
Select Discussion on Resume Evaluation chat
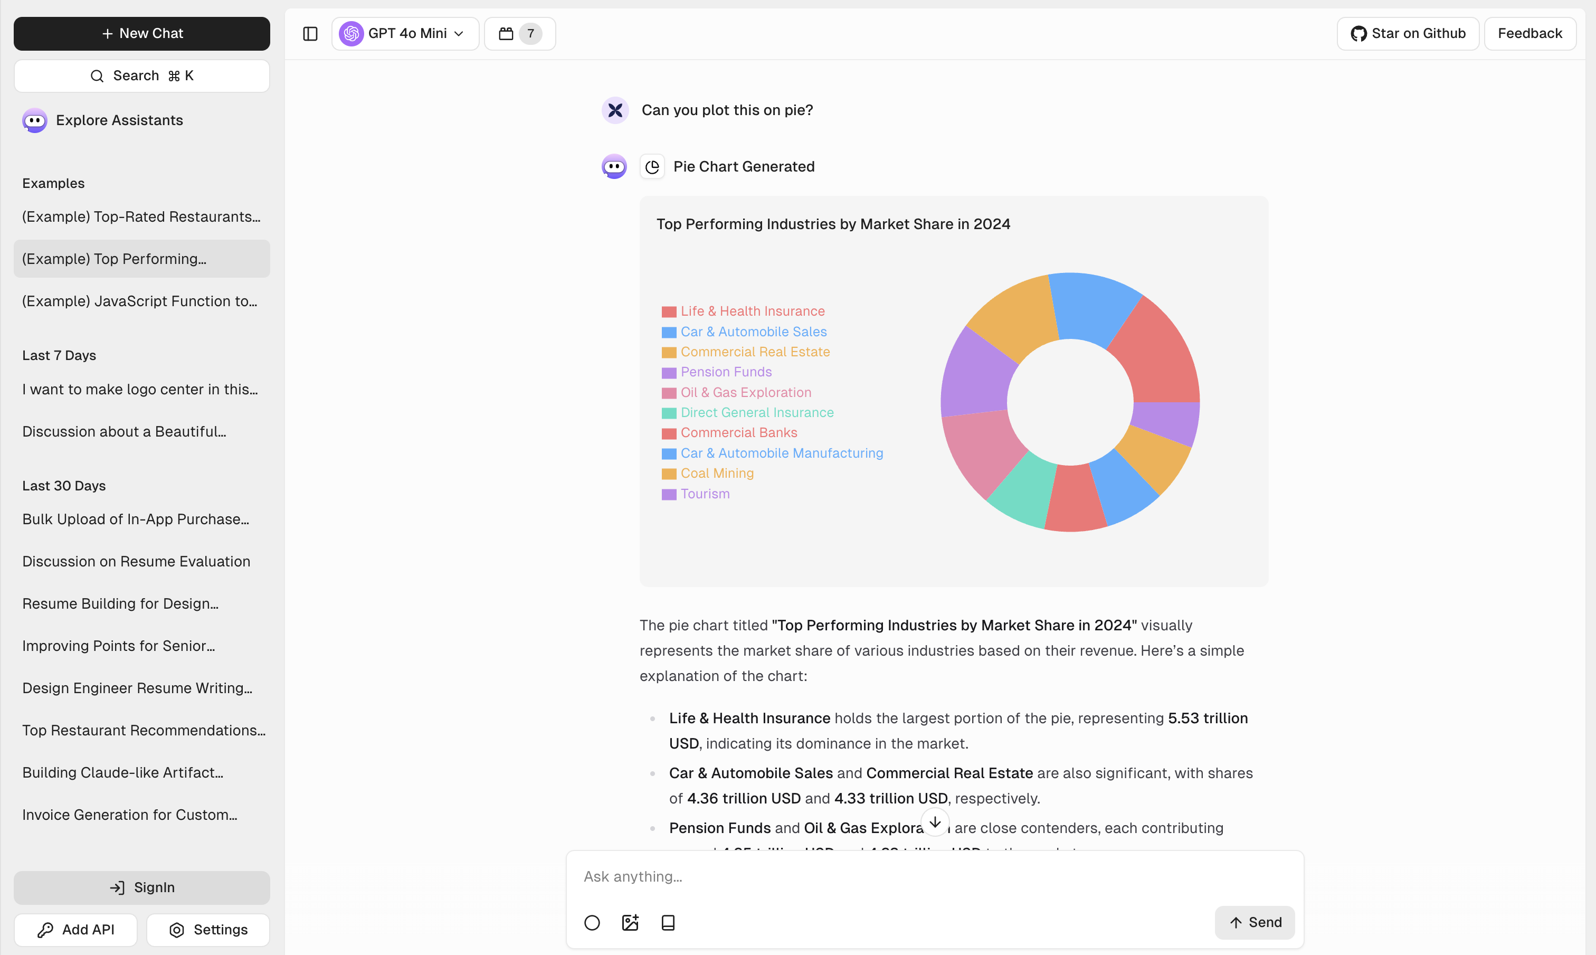(x=136, y=561)
